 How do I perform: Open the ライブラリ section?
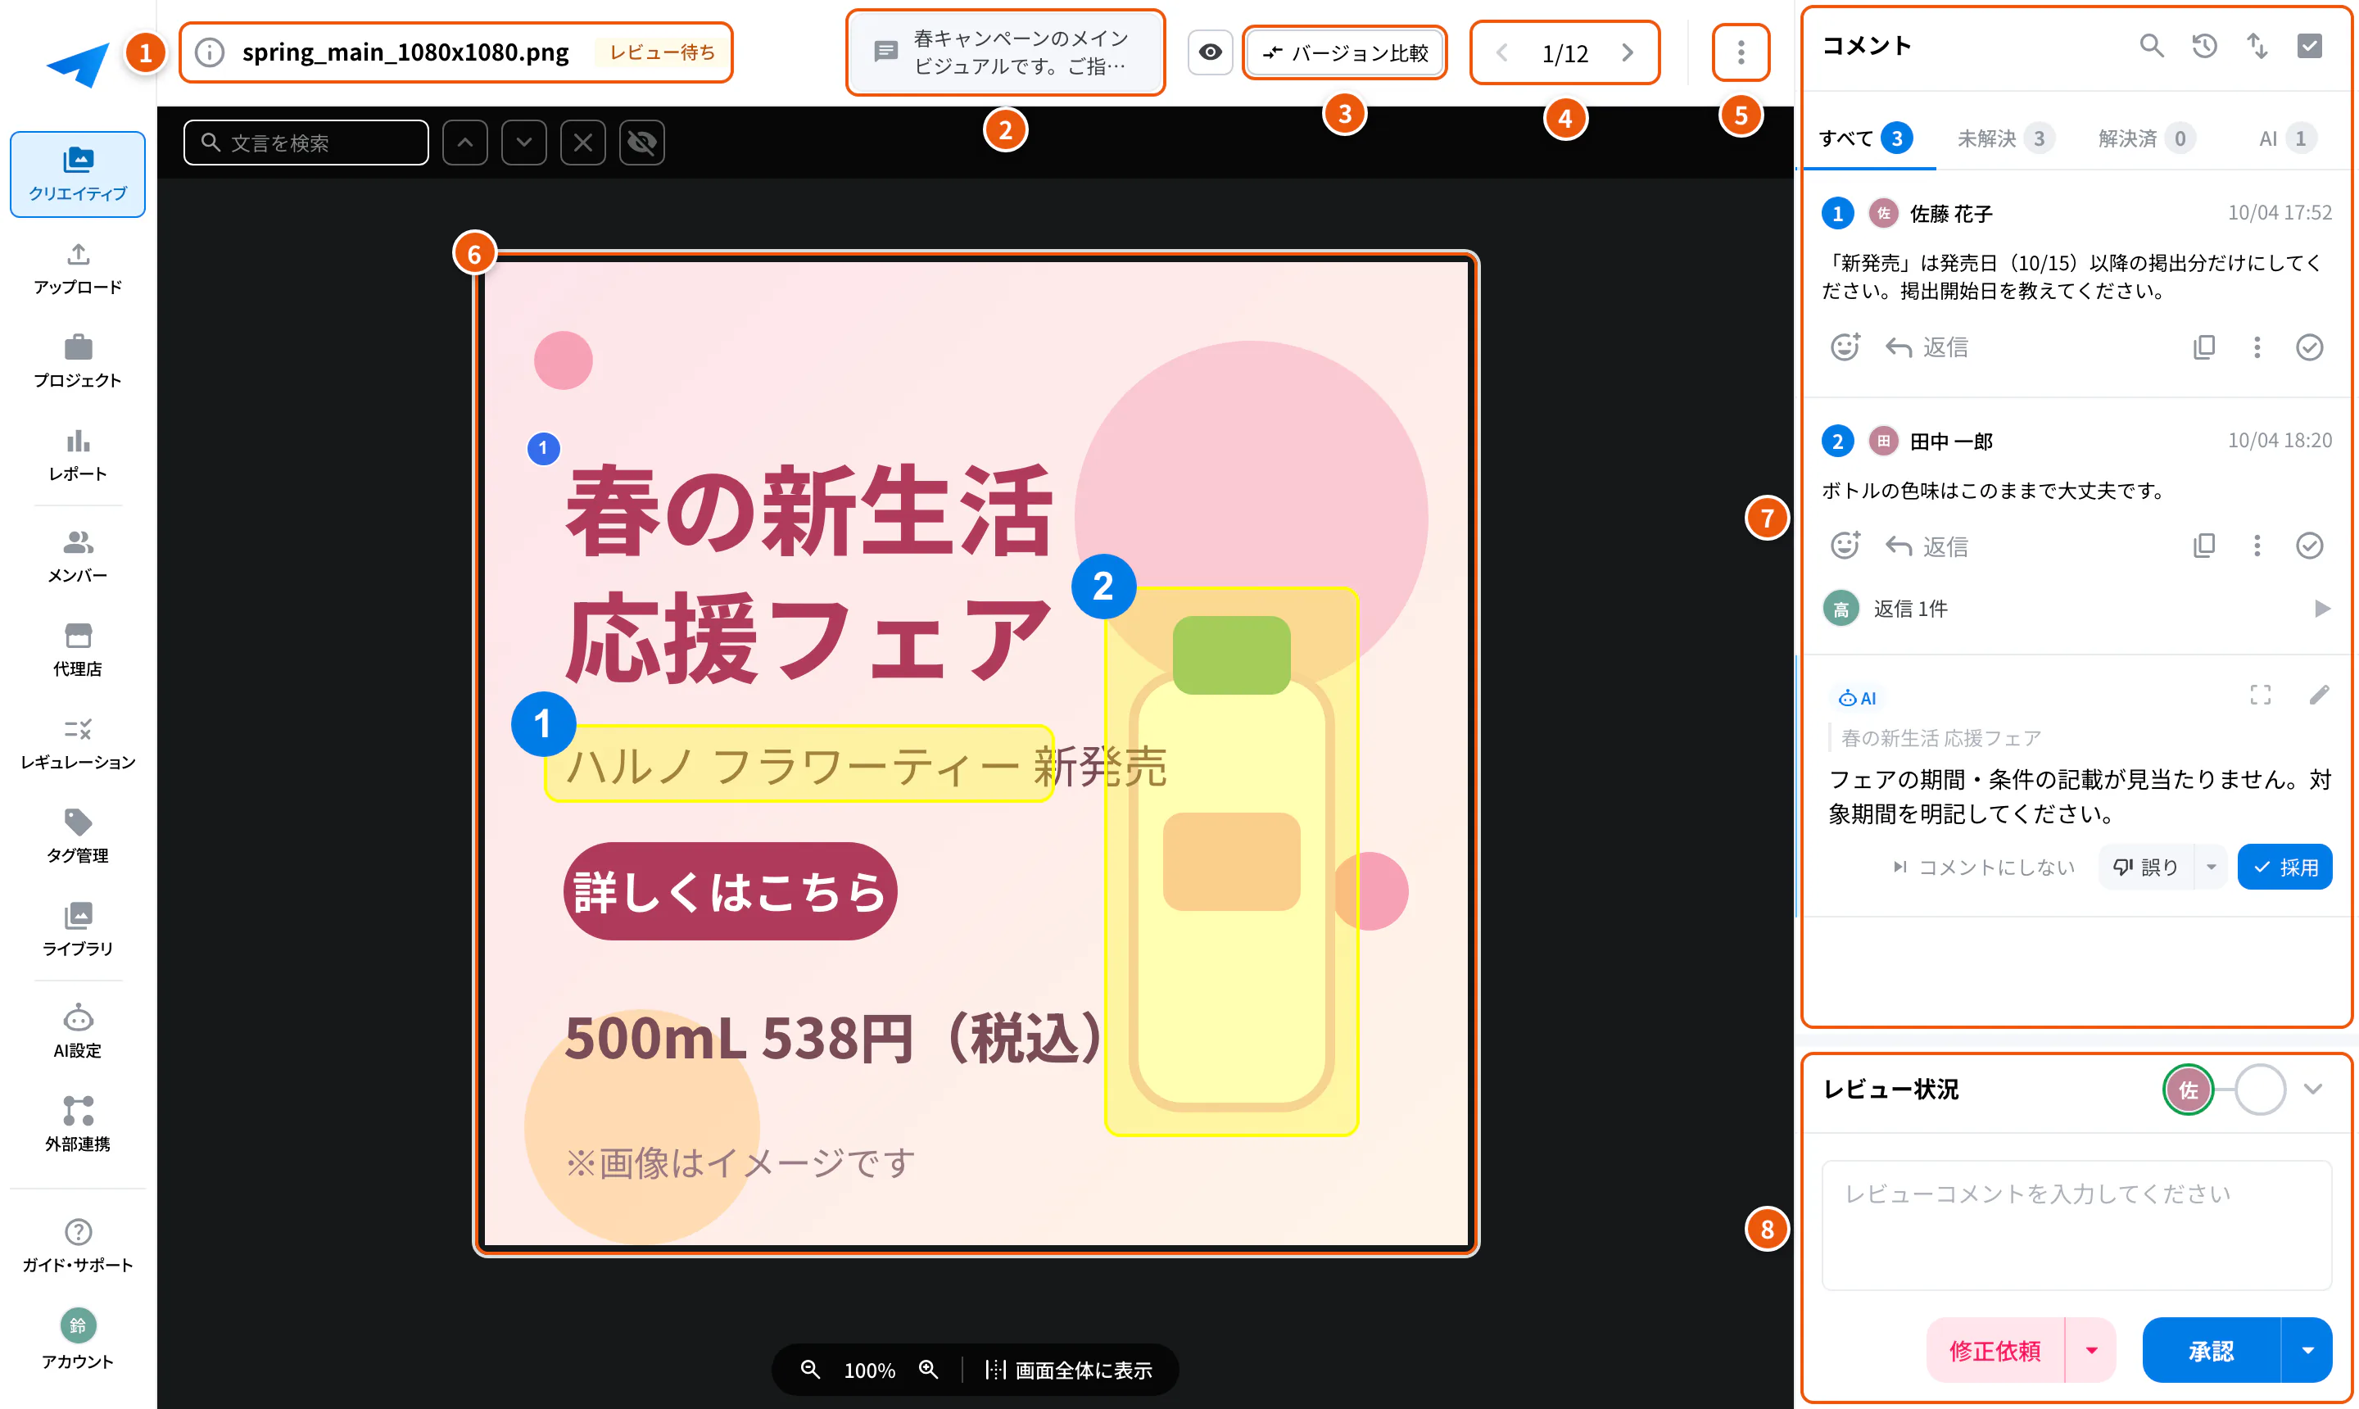tap(77, 930)
